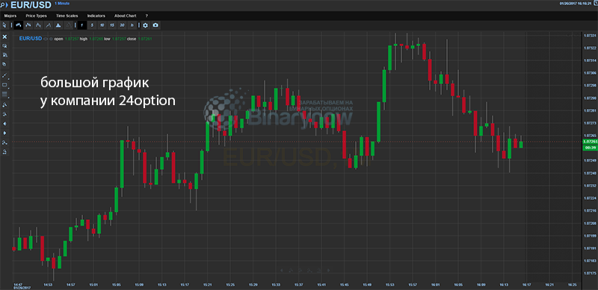
Task: Switch to candlestick chart type
Action: [x=18, y=25]
